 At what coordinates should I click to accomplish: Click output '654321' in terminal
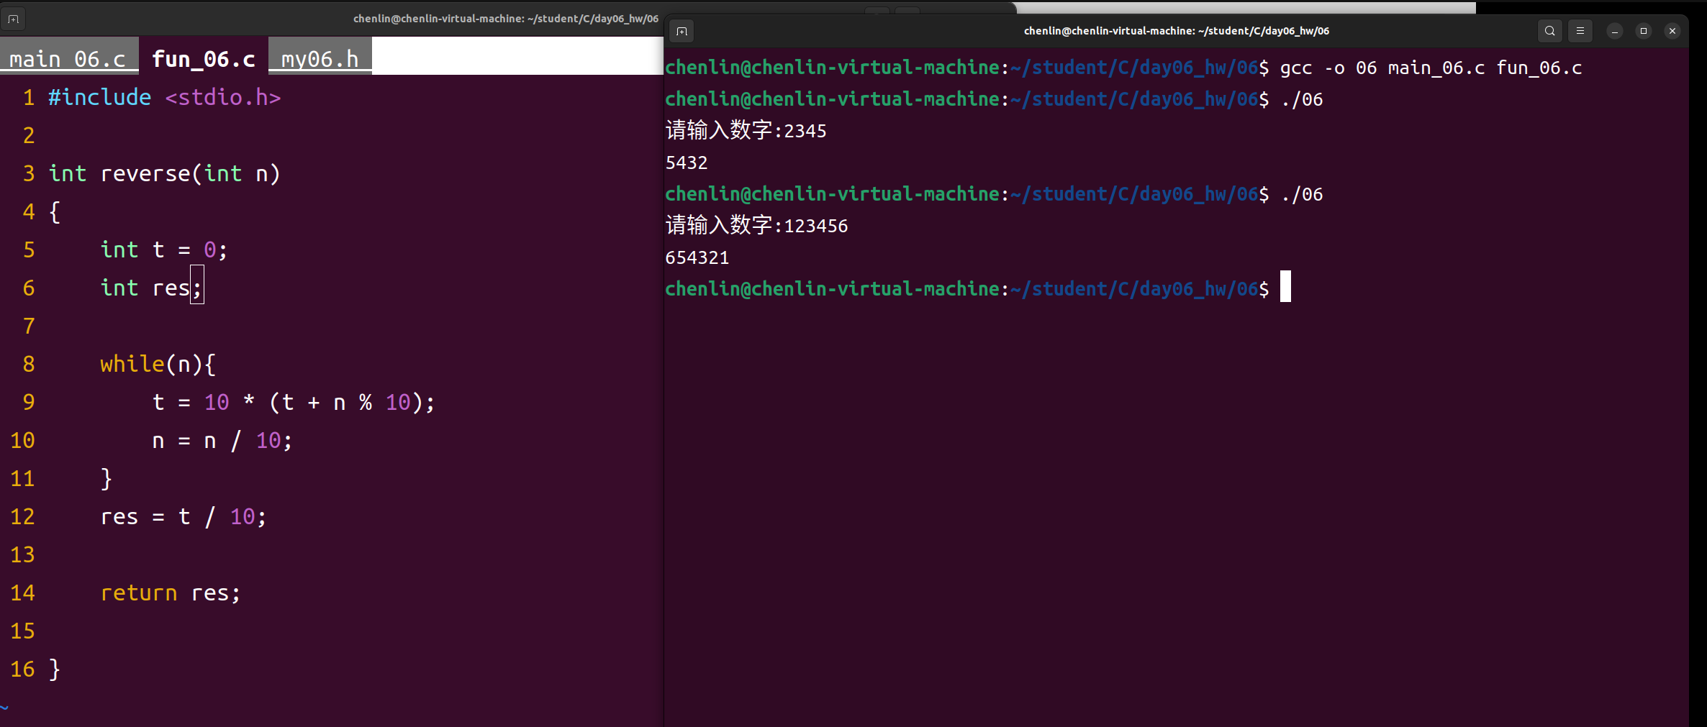click(x=697, y=257)
